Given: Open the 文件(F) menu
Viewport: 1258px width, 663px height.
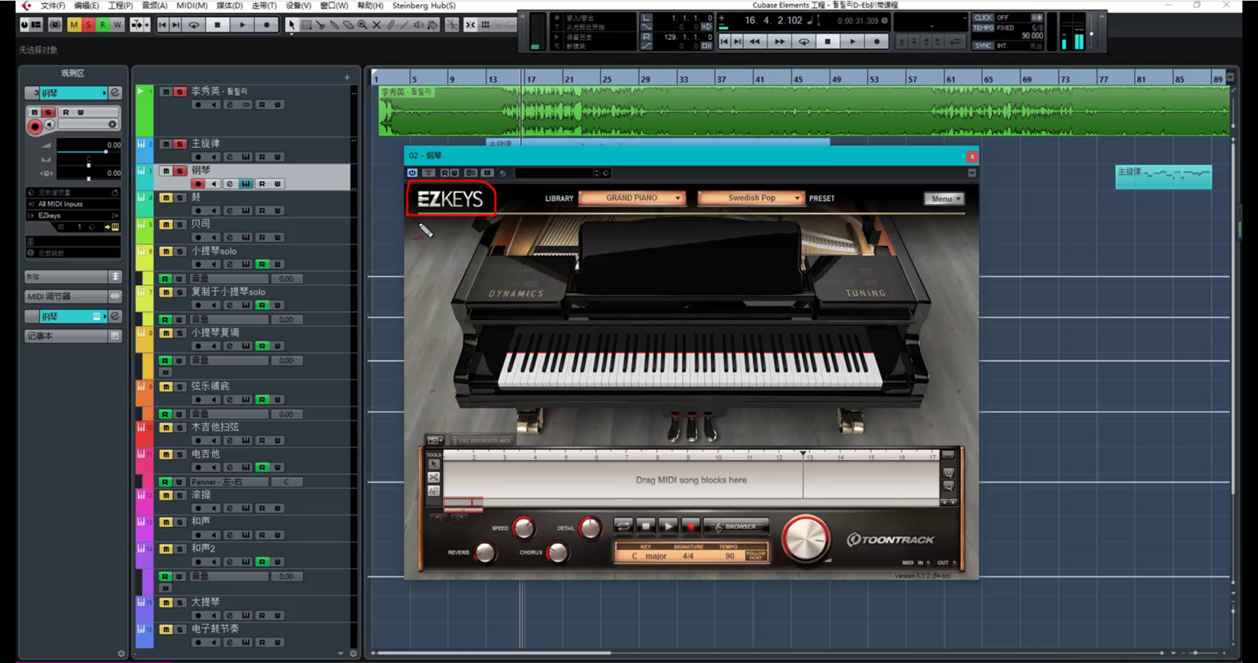Looking at the screenshot, I should tap(52, 6).
